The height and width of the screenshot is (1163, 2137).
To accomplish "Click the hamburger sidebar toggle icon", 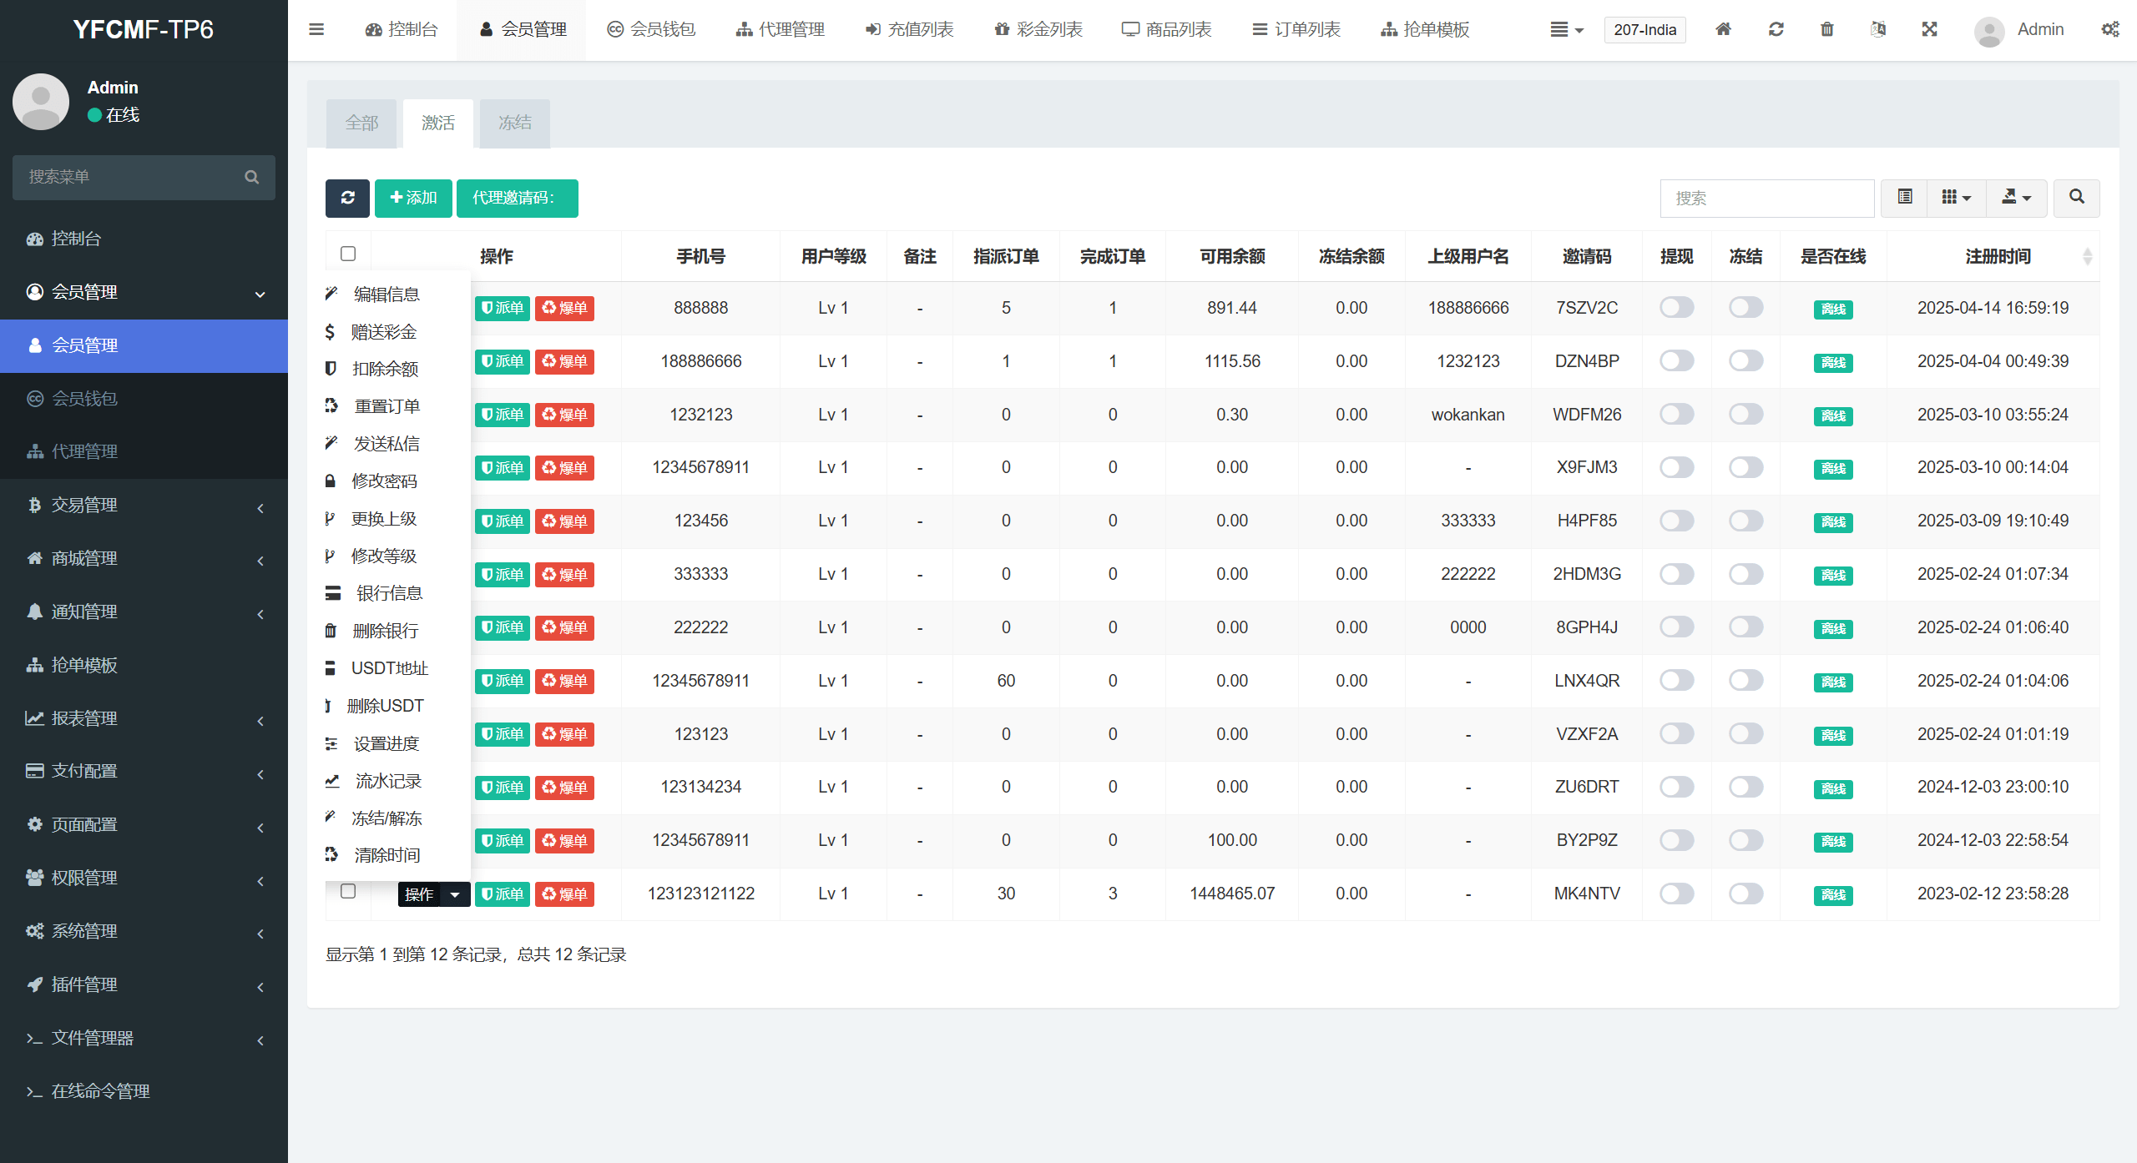I will (316, 29).
